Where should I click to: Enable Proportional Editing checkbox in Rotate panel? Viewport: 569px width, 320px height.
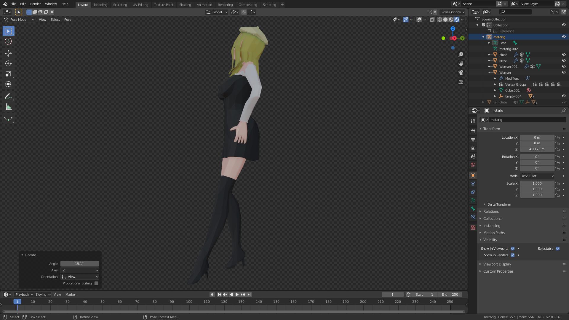(96, 283)
